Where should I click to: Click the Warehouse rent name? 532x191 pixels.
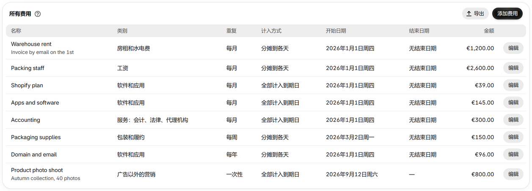pos(31,44)
